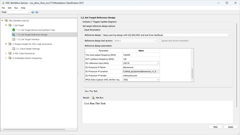This screenshot has height=135, width=240.
Task: Click the Run This Task button
Action: pyautogui.click(x=91, y=91)
